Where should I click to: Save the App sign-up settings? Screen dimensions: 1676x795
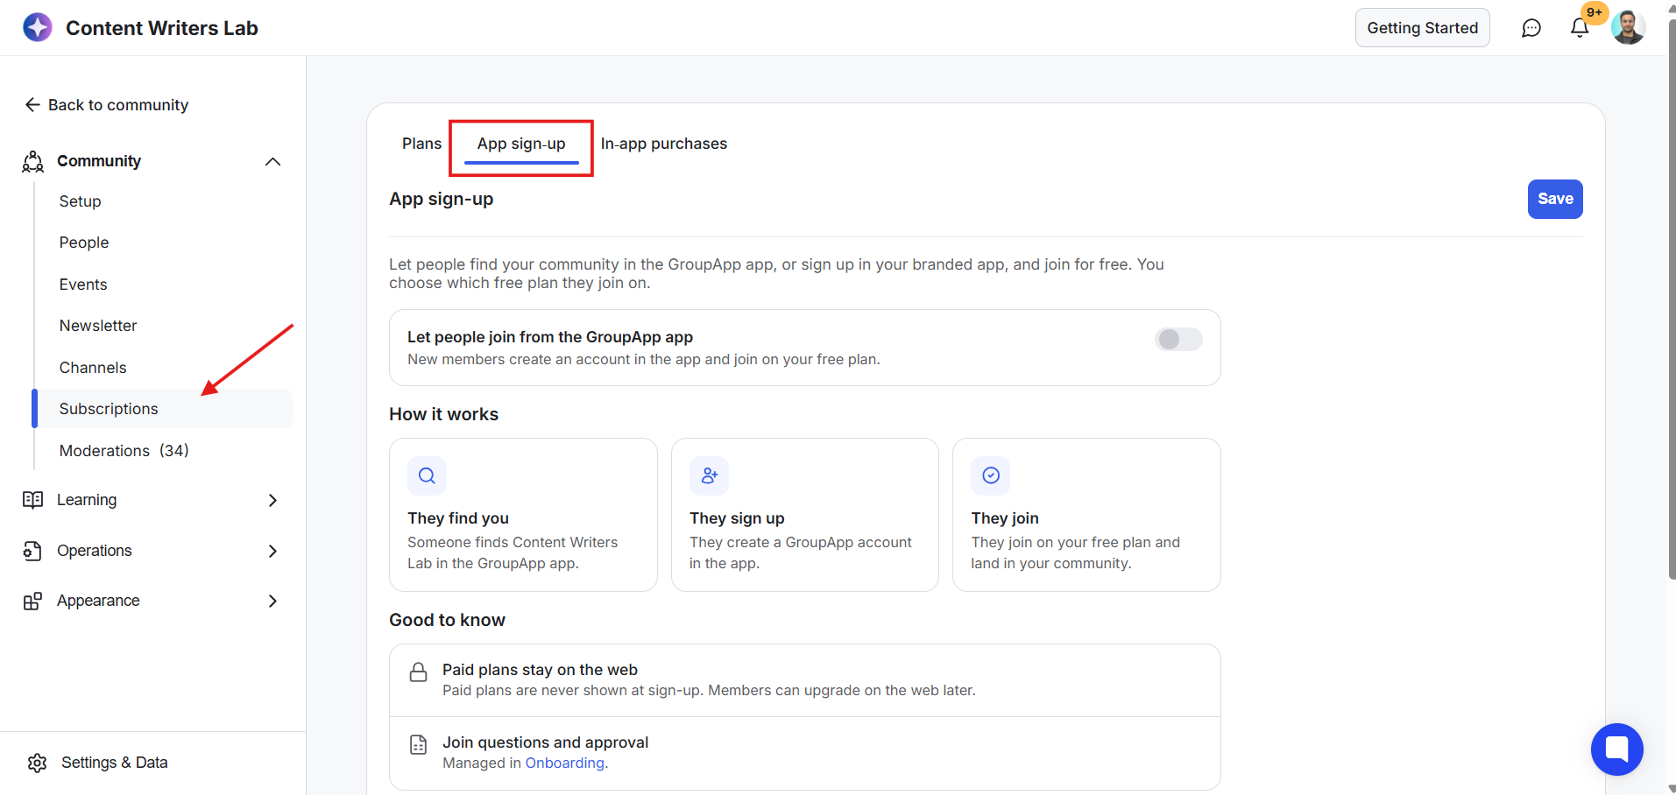coord(1555,199)
